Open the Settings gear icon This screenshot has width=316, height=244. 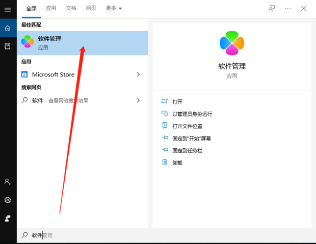pyautogui.click(x=8, y=200)
